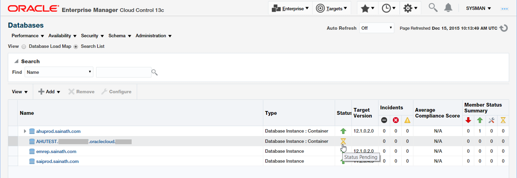
Task: Click the warning incidents triangle icon
Action: click(x=407, y=120)
